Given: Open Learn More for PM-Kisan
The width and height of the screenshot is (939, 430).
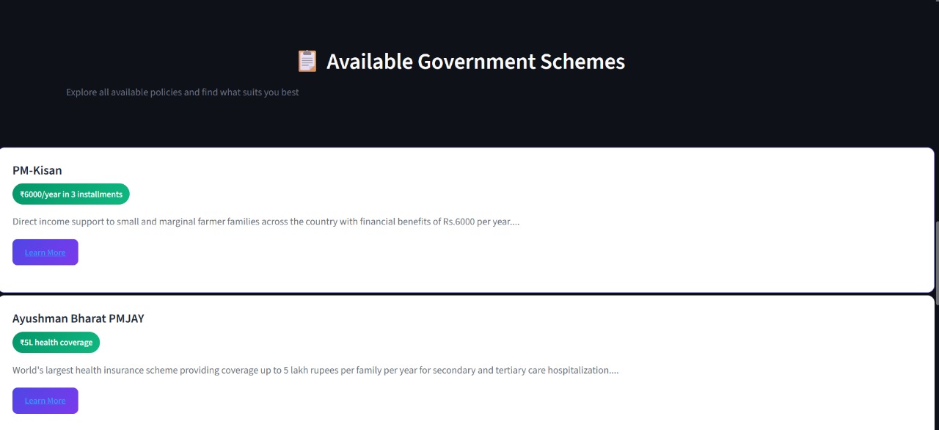Looking at the screenshot, I should coord(45,252).
